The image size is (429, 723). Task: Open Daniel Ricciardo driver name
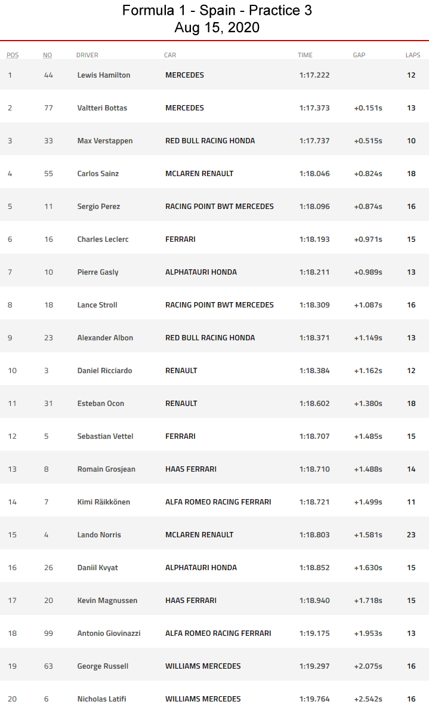pos(104,371)
